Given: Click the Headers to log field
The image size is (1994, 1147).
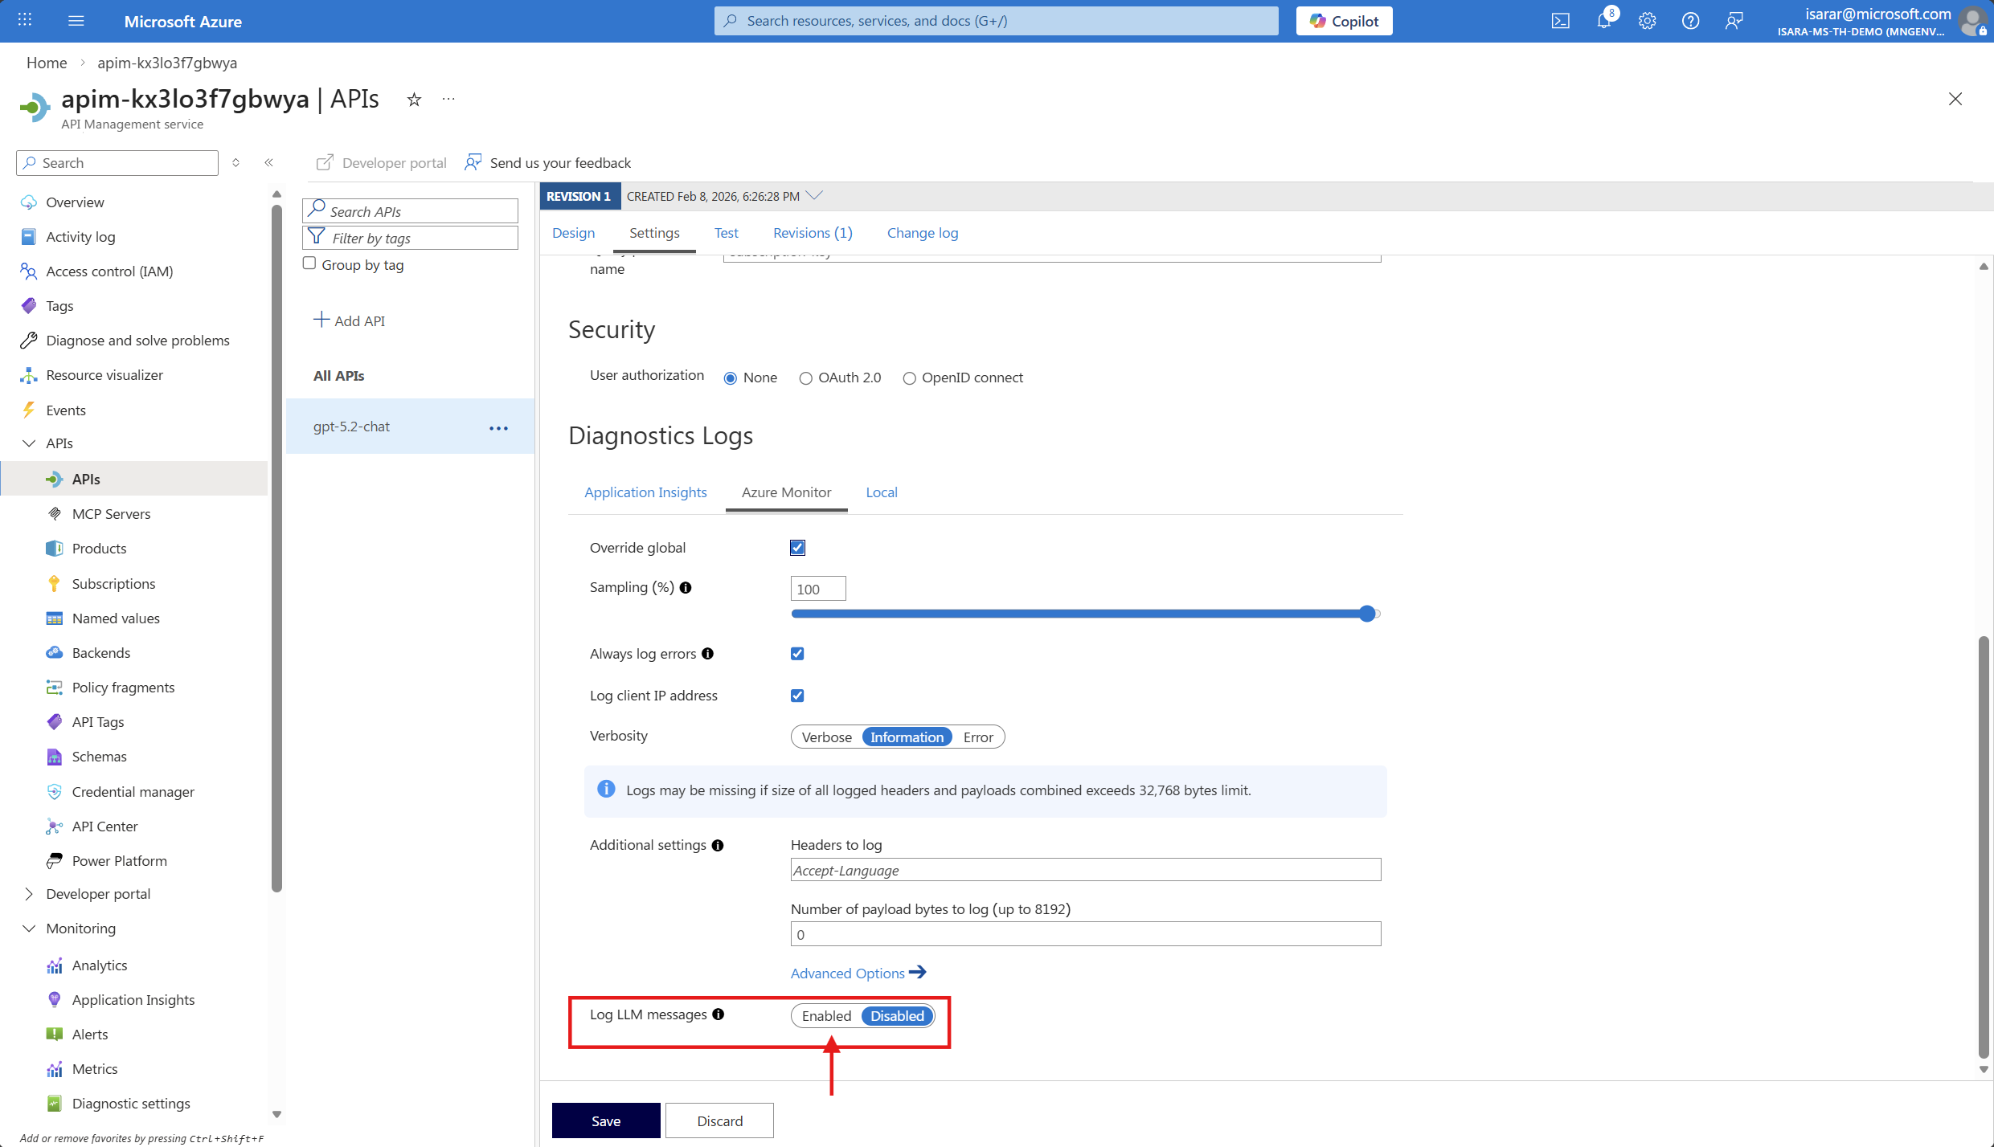Looking at the screenshot, I should pos(1085,870).
